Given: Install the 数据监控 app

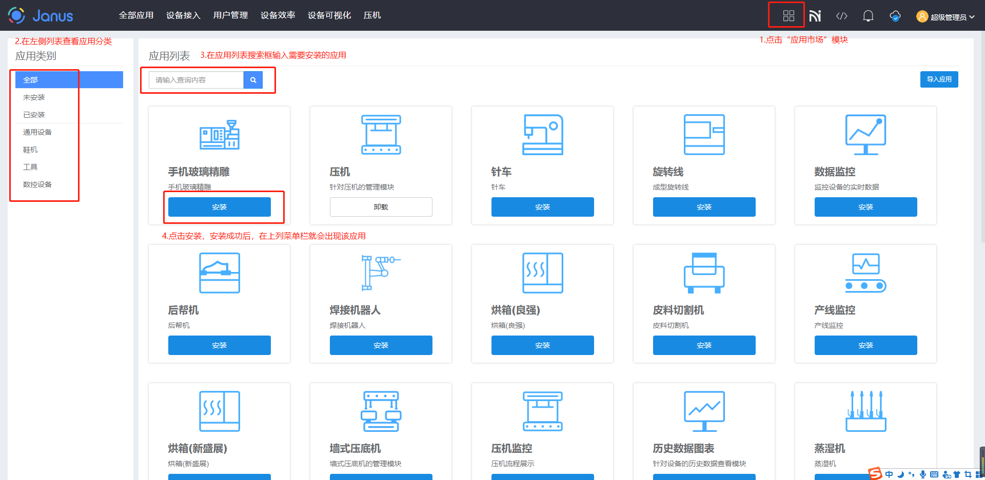Looking at the screenshot, I should coord(866,207).
